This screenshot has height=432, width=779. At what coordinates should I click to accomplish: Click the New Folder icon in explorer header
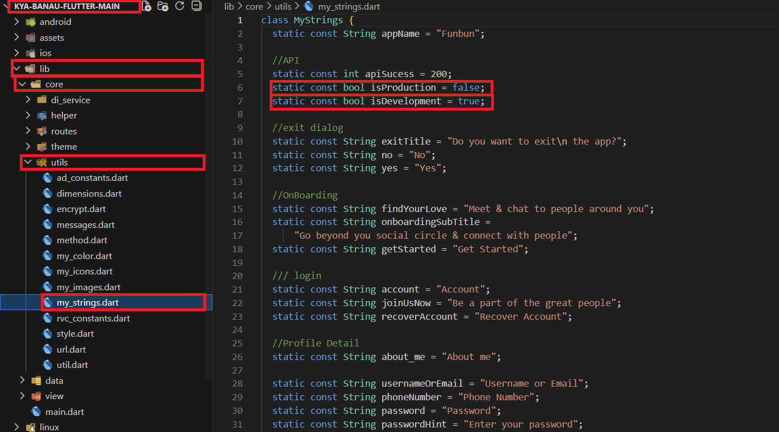163,6
